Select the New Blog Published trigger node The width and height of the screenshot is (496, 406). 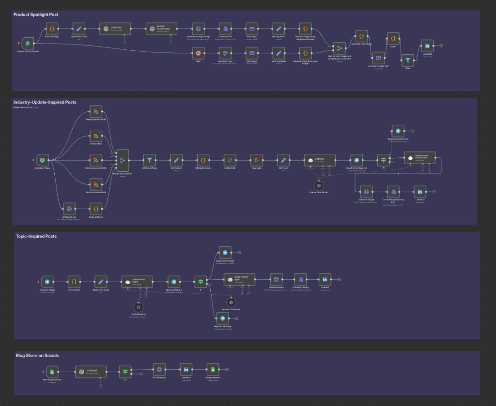pyautogui.click(x=52, y=372)
